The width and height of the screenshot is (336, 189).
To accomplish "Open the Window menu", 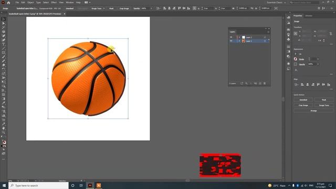I will (x=70, y=3).
